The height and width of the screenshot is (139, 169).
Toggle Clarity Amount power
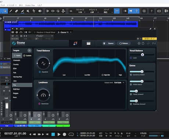[x=131, y=94]
